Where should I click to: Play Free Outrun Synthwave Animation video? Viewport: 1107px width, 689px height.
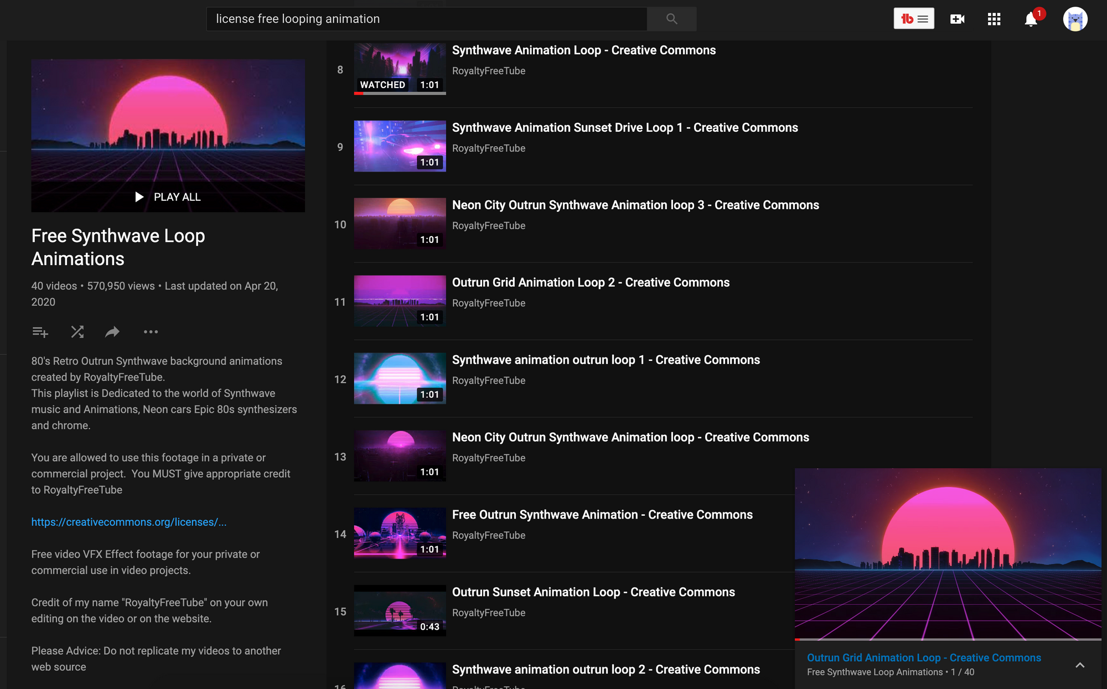(x=602, y=515)
